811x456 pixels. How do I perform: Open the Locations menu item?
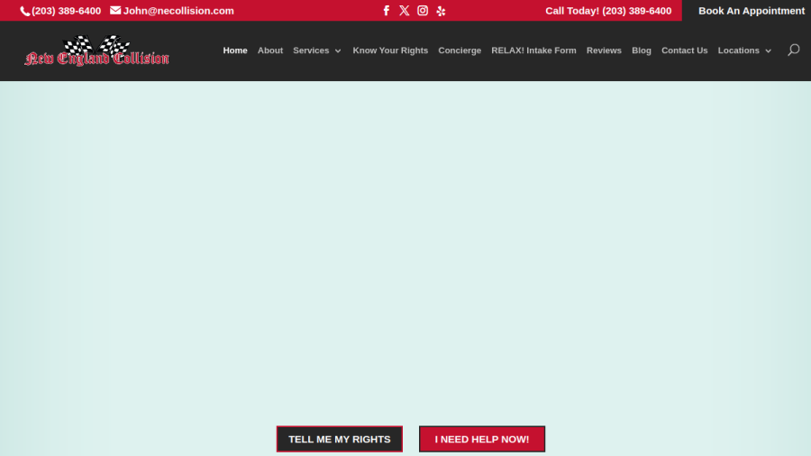click(x=739, y=50)
